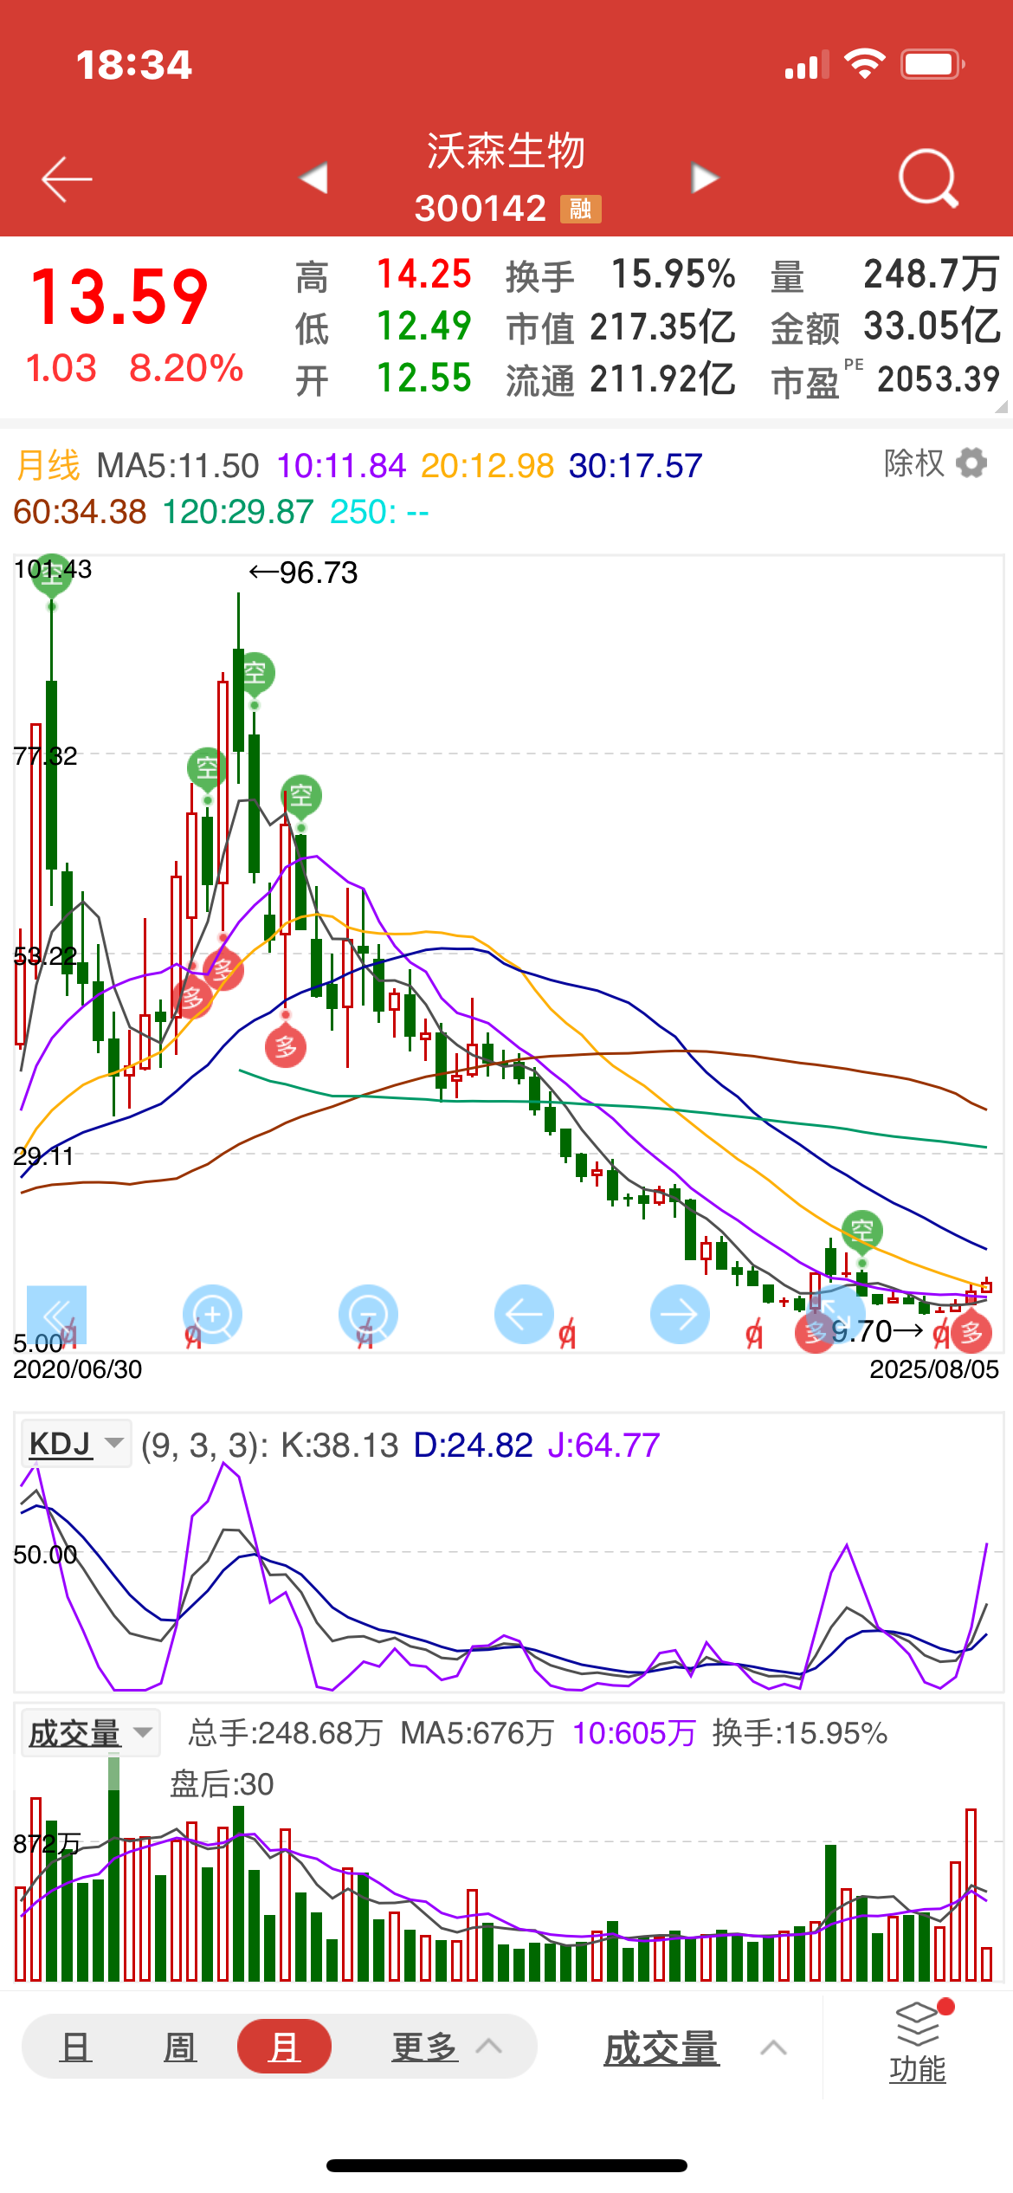This screenshot has width=1013, height=2193.
Task: Toggle 除权 price adjustment
Action: [x=913, y=463]
